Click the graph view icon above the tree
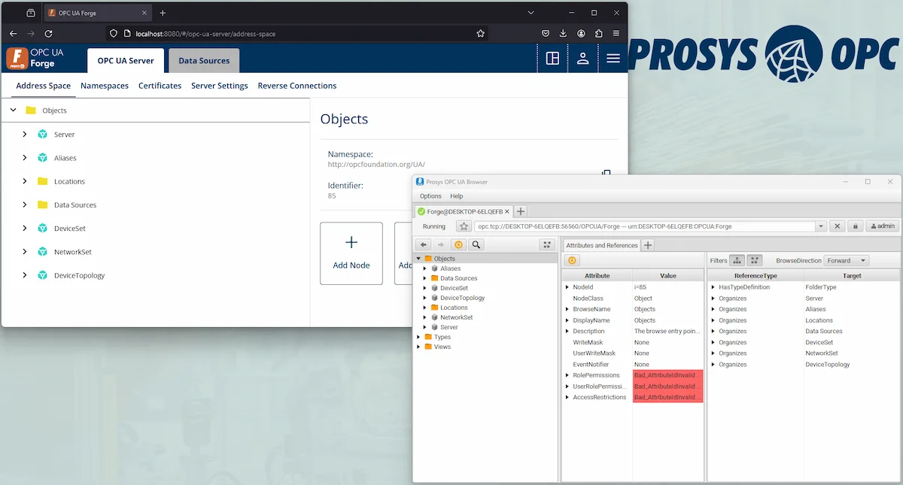This screenshot has width=903, height=485. (547, 244)
